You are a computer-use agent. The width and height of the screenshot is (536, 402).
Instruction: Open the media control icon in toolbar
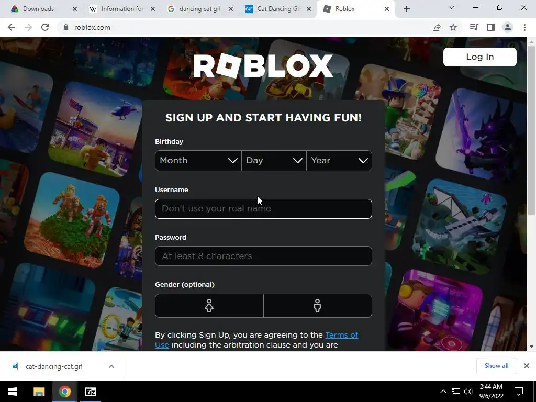tap(474, 27)
